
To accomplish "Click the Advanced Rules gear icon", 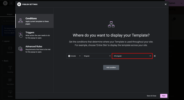I will point(20,49).
